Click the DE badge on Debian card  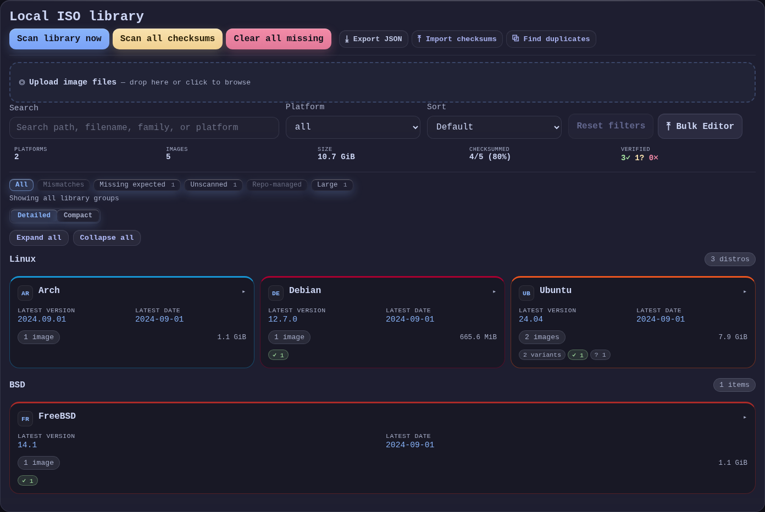pos(276,293)
